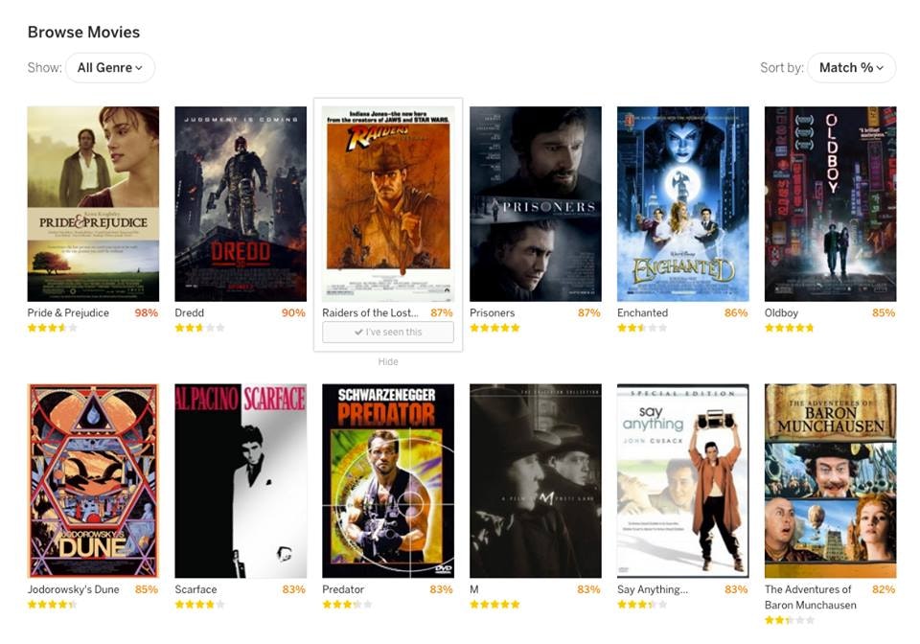Viewport: 920px width, 644px height.
Task: Click Oldboy's star rating
Action: pos(789,328)
